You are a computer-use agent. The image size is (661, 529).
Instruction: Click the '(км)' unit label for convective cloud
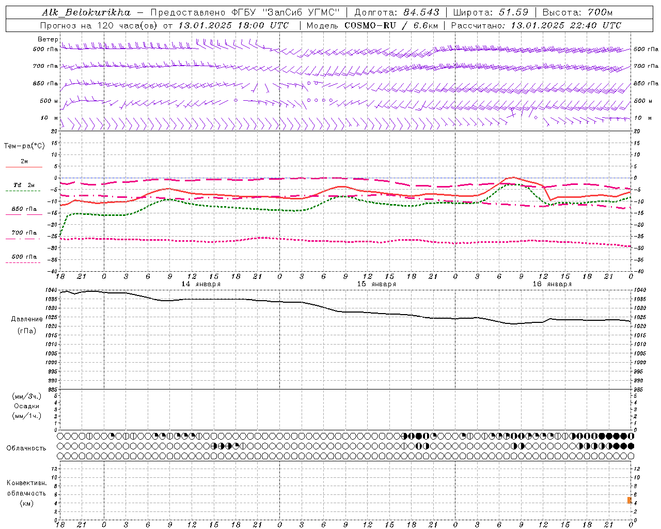(26, 503)
